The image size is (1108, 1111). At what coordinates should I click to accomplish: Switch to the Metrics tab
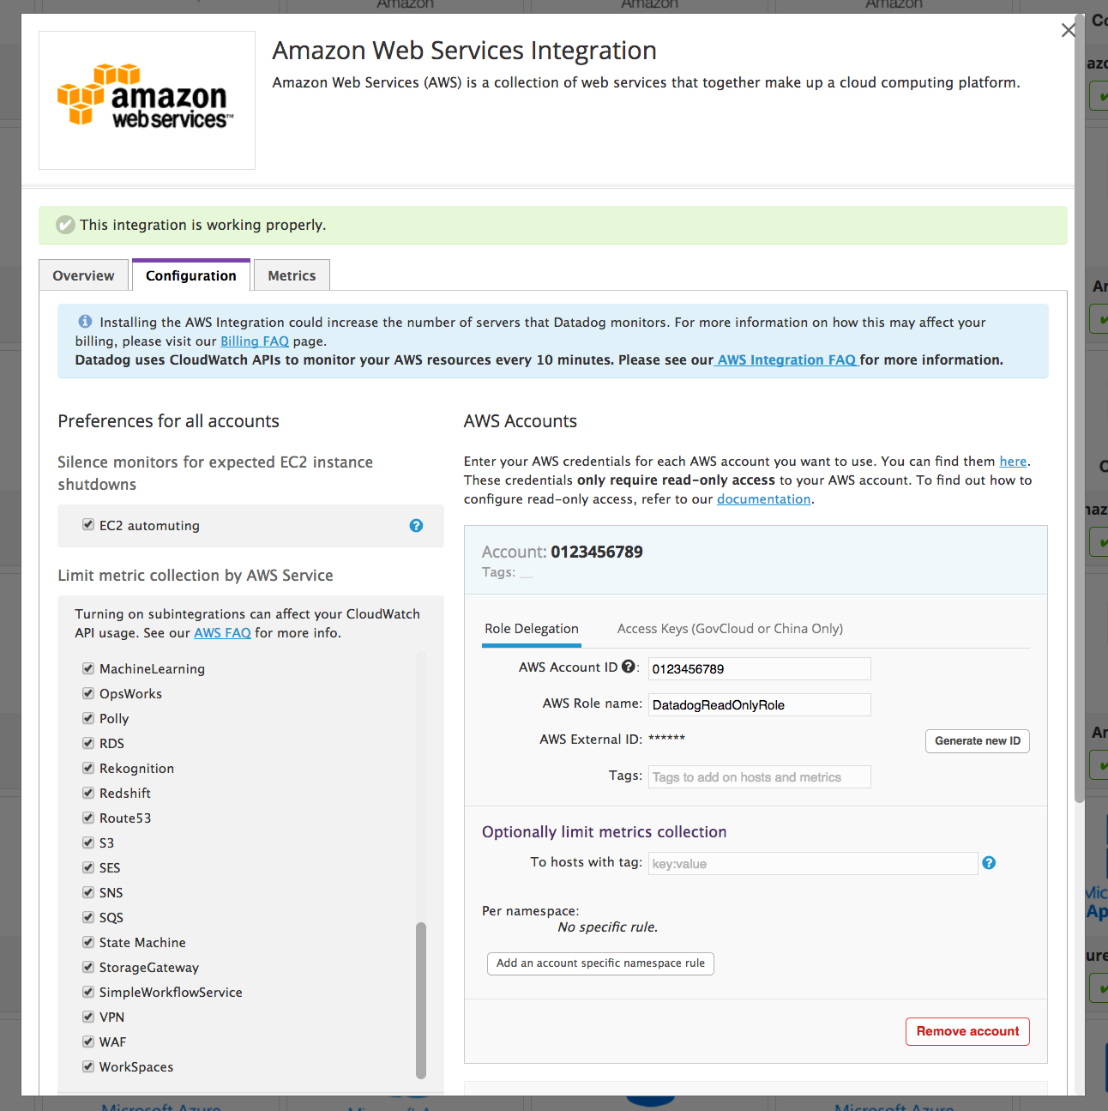coord(291,275)
